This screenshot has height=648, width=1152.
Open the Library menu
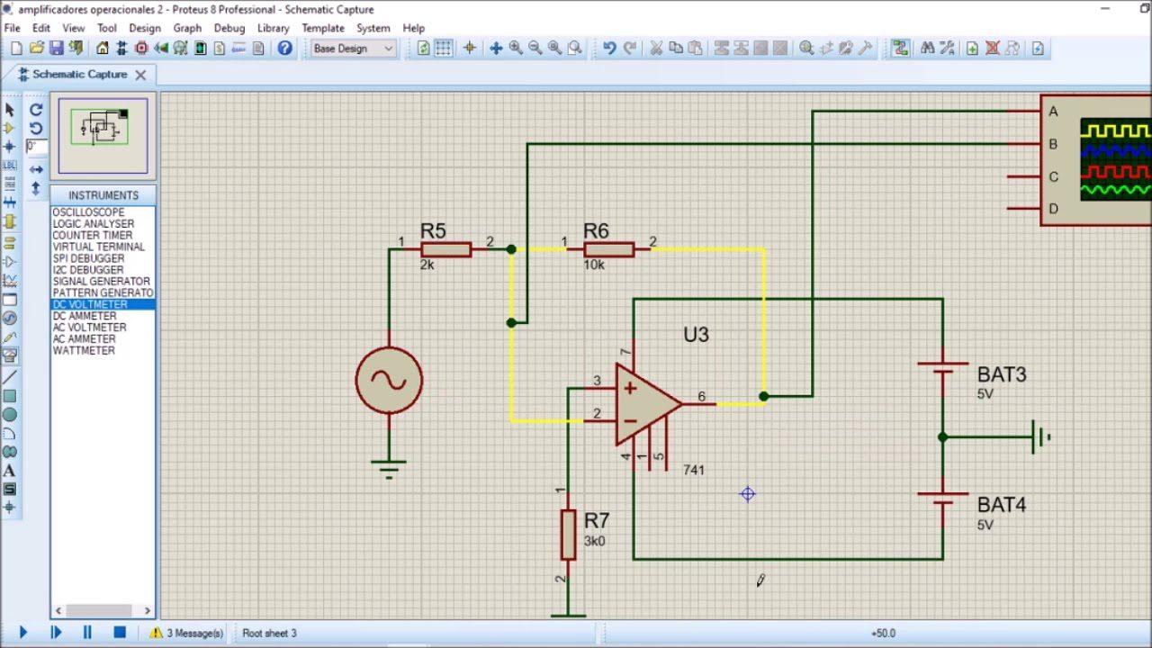pos(273,28)
